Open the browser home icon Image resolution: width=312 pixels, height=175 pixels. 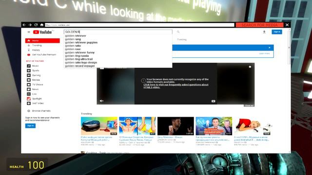(x=42, y=25)
